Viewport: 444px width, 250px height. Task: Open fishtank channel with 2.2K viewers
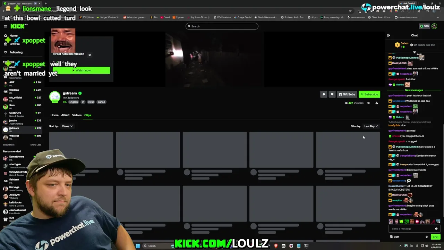tap(22, 91)
